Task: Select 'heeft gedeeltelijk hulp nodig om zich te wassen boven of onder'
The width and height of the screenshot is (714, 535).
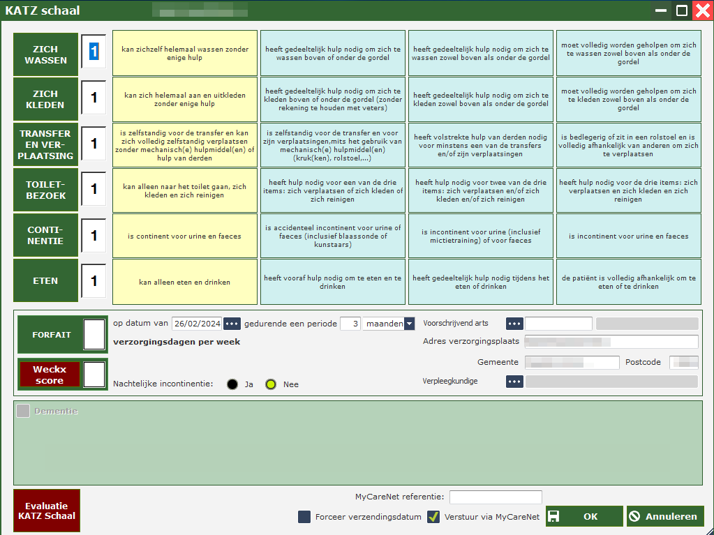Action: pos(333,53)
